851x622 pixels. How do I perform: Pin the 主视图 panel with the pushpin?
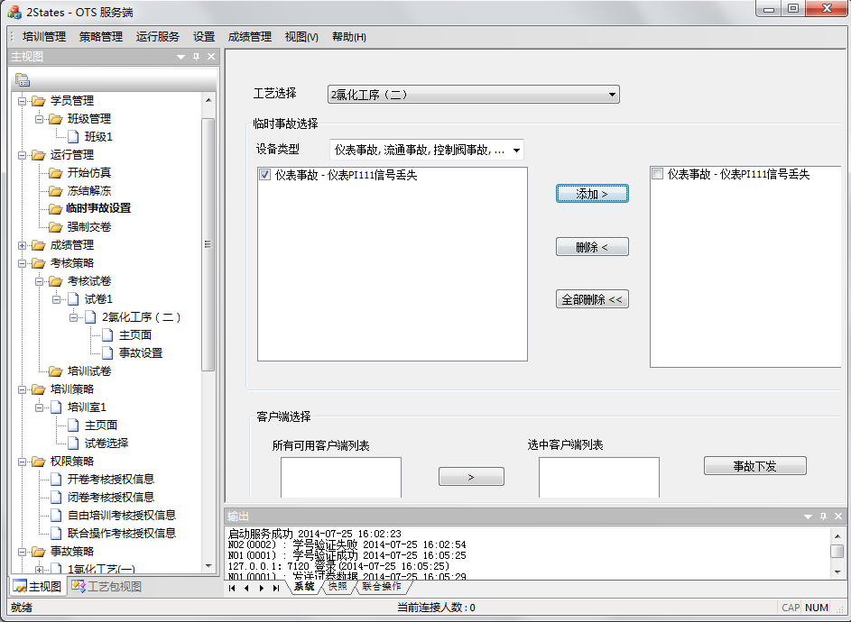pos(197,57)
